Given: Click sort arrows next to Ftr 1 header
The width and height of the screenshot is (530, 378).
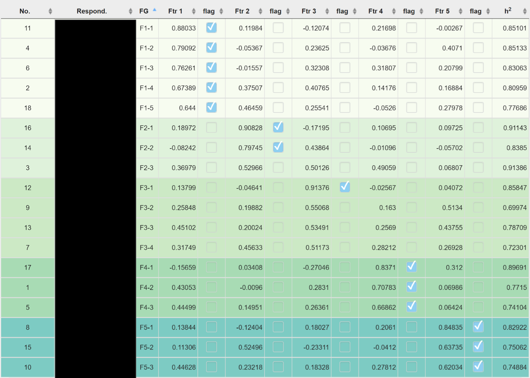Looking at the screenshot, I should click(194, 11).
